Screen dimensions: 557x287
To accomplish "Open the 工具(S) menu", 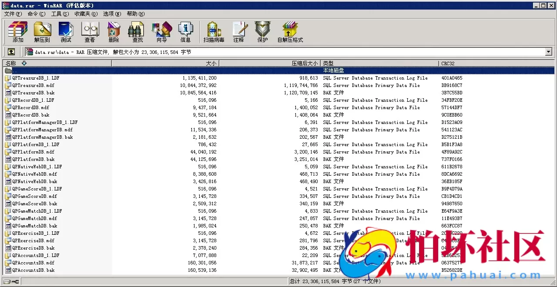I will pos(60,14).
